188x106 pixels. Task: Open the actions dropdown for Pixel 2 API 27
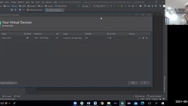147,38
